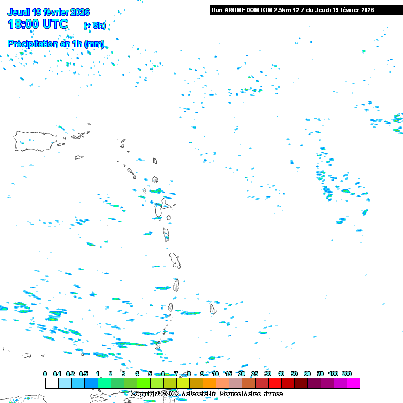
Task: Click the Précipitation en 1h (mm) title
Action: tap(56, 44)
